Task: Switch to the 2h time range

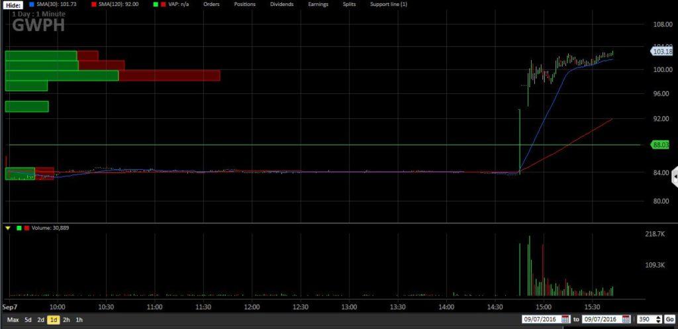Action: [x=66, y=320]
